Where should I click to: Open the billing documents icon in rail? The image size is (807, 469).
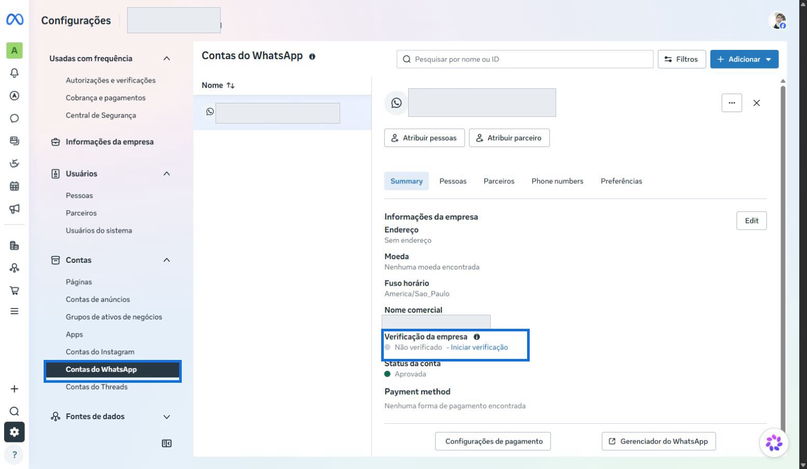coord(15,246)
